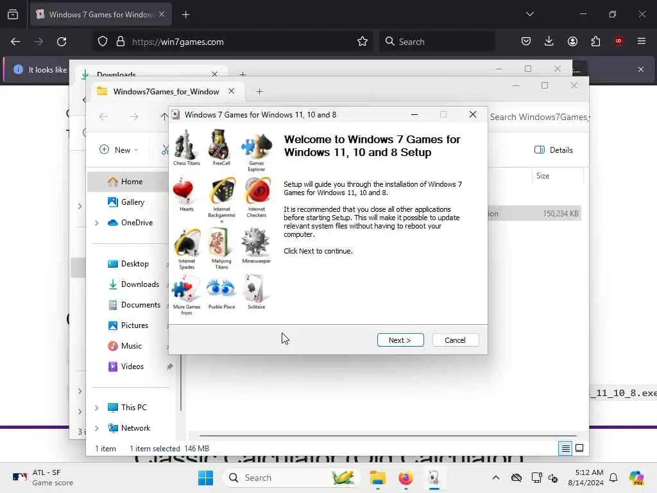
Task: Expand the This PC tree node
Action: (96, 408)
